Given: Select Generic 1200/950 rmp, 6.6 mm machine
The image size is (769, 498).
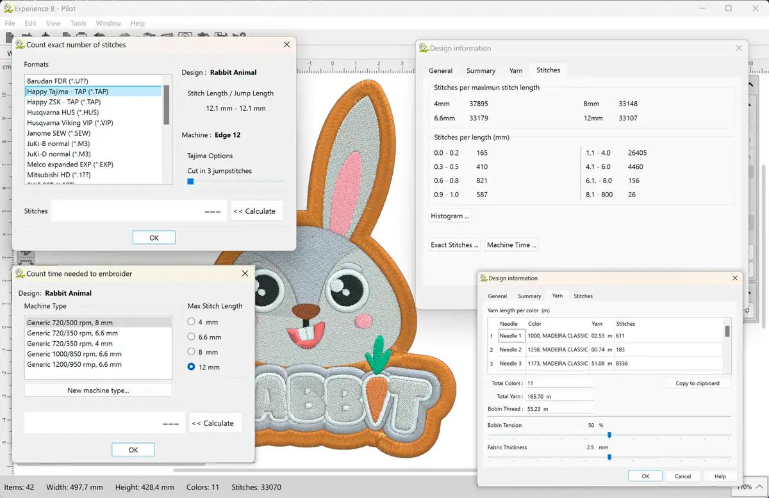Looking at the screenshot, I should click(99, 364).
